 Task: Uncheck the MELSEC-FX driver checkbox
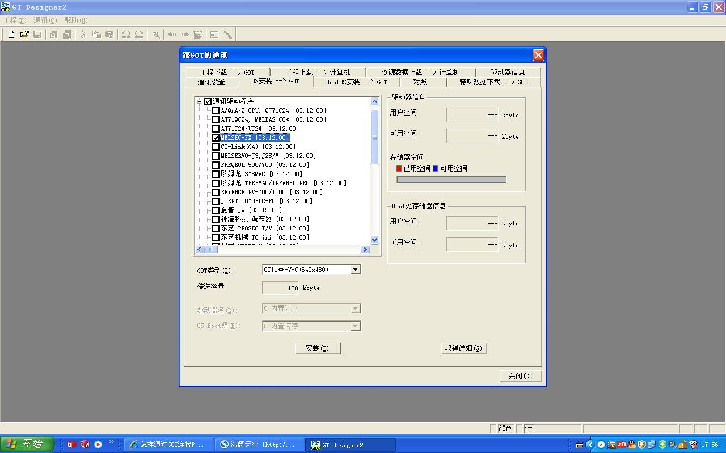click(216, 138)
